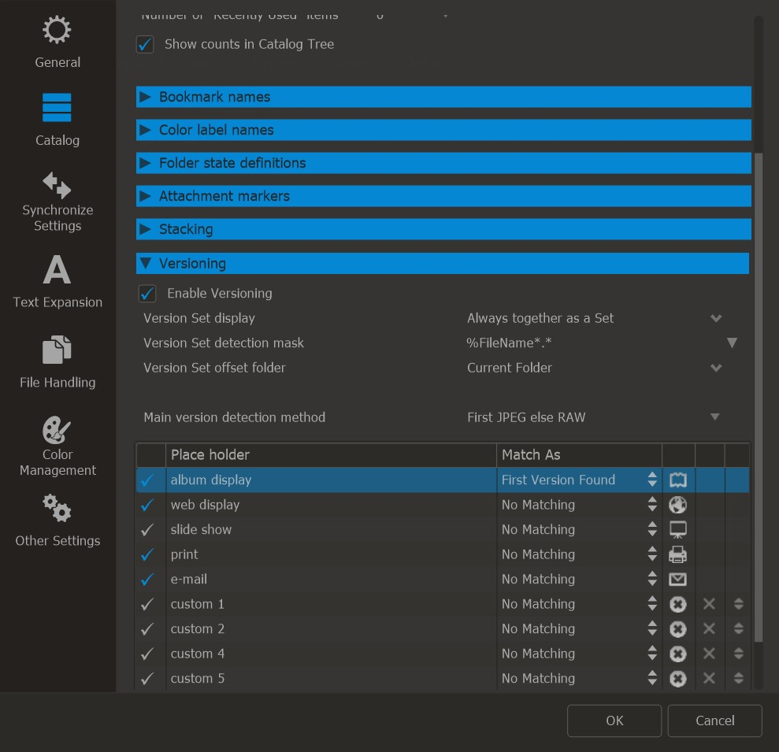Toggle web display row checkmark
The height and width of the screenshot is (752, 779).
(147, 506)
